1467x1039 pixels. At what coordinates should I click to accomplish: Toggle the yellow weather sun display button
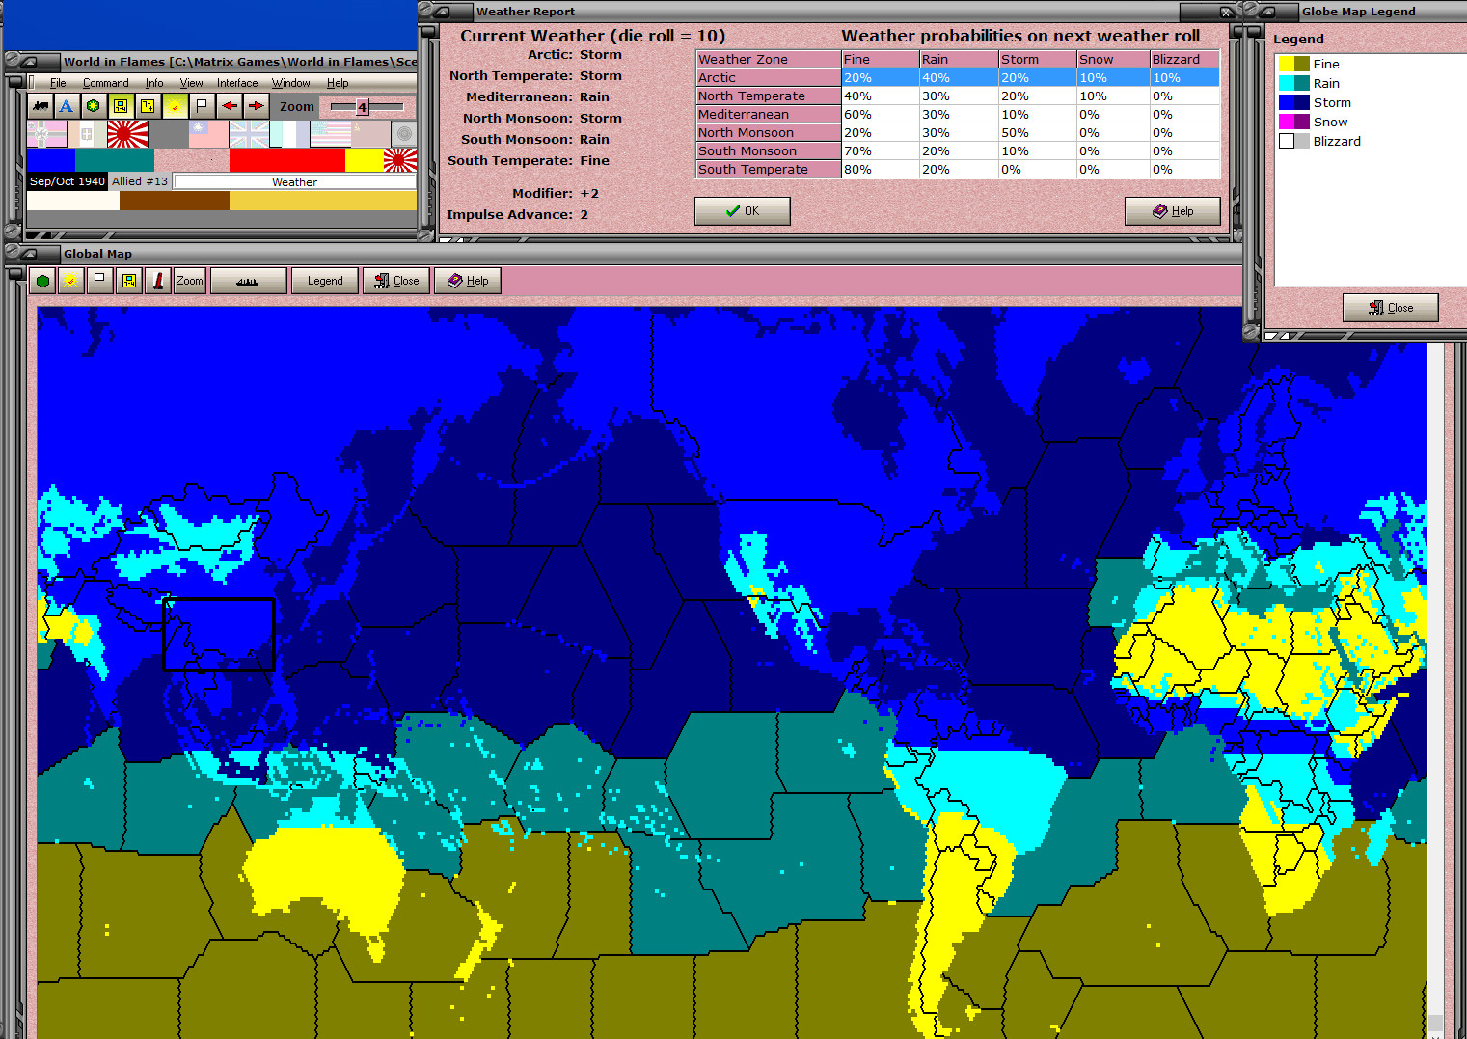(x=175, y=106)
